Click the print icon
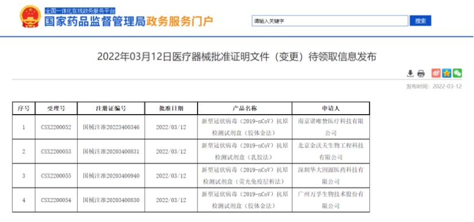 (x=421, y=73)
